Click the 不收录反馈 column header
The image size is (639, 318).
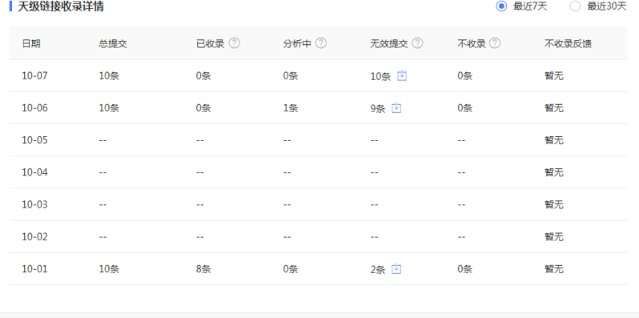tap(568, 43)
